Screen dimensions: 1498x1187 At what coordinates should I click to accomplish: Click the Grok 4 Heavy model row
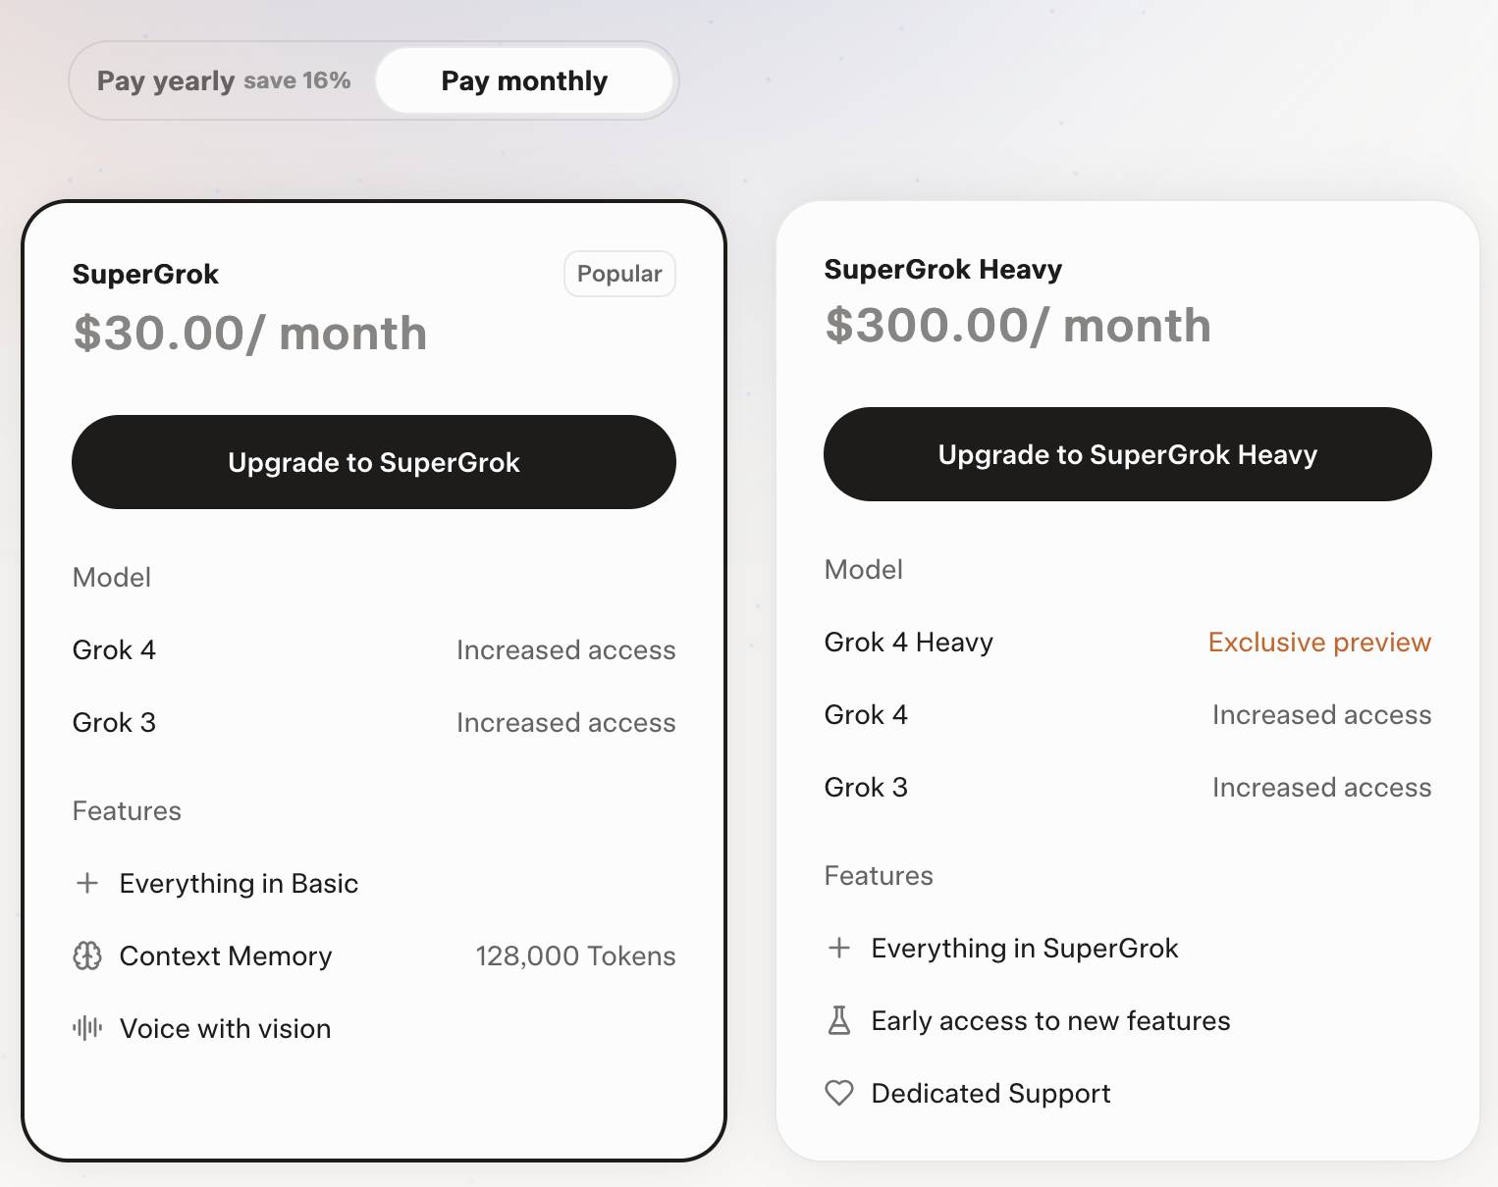point(909,642)
